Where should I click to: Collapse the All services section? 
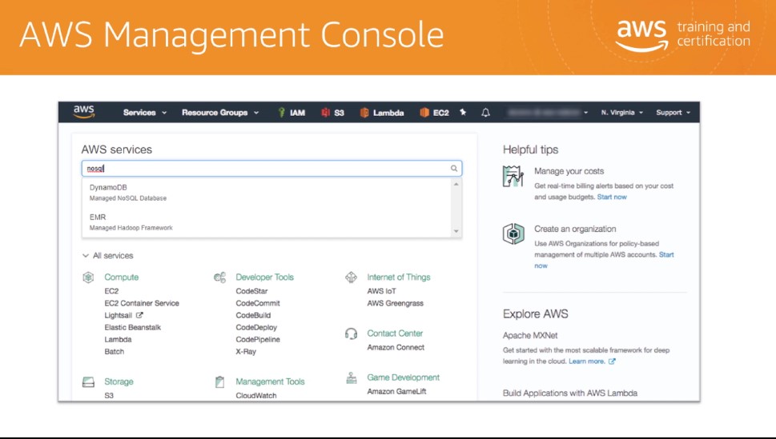(x=108, y=256)
